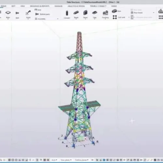
Task: Open the Outline planes dropdown
Action: 82,160
